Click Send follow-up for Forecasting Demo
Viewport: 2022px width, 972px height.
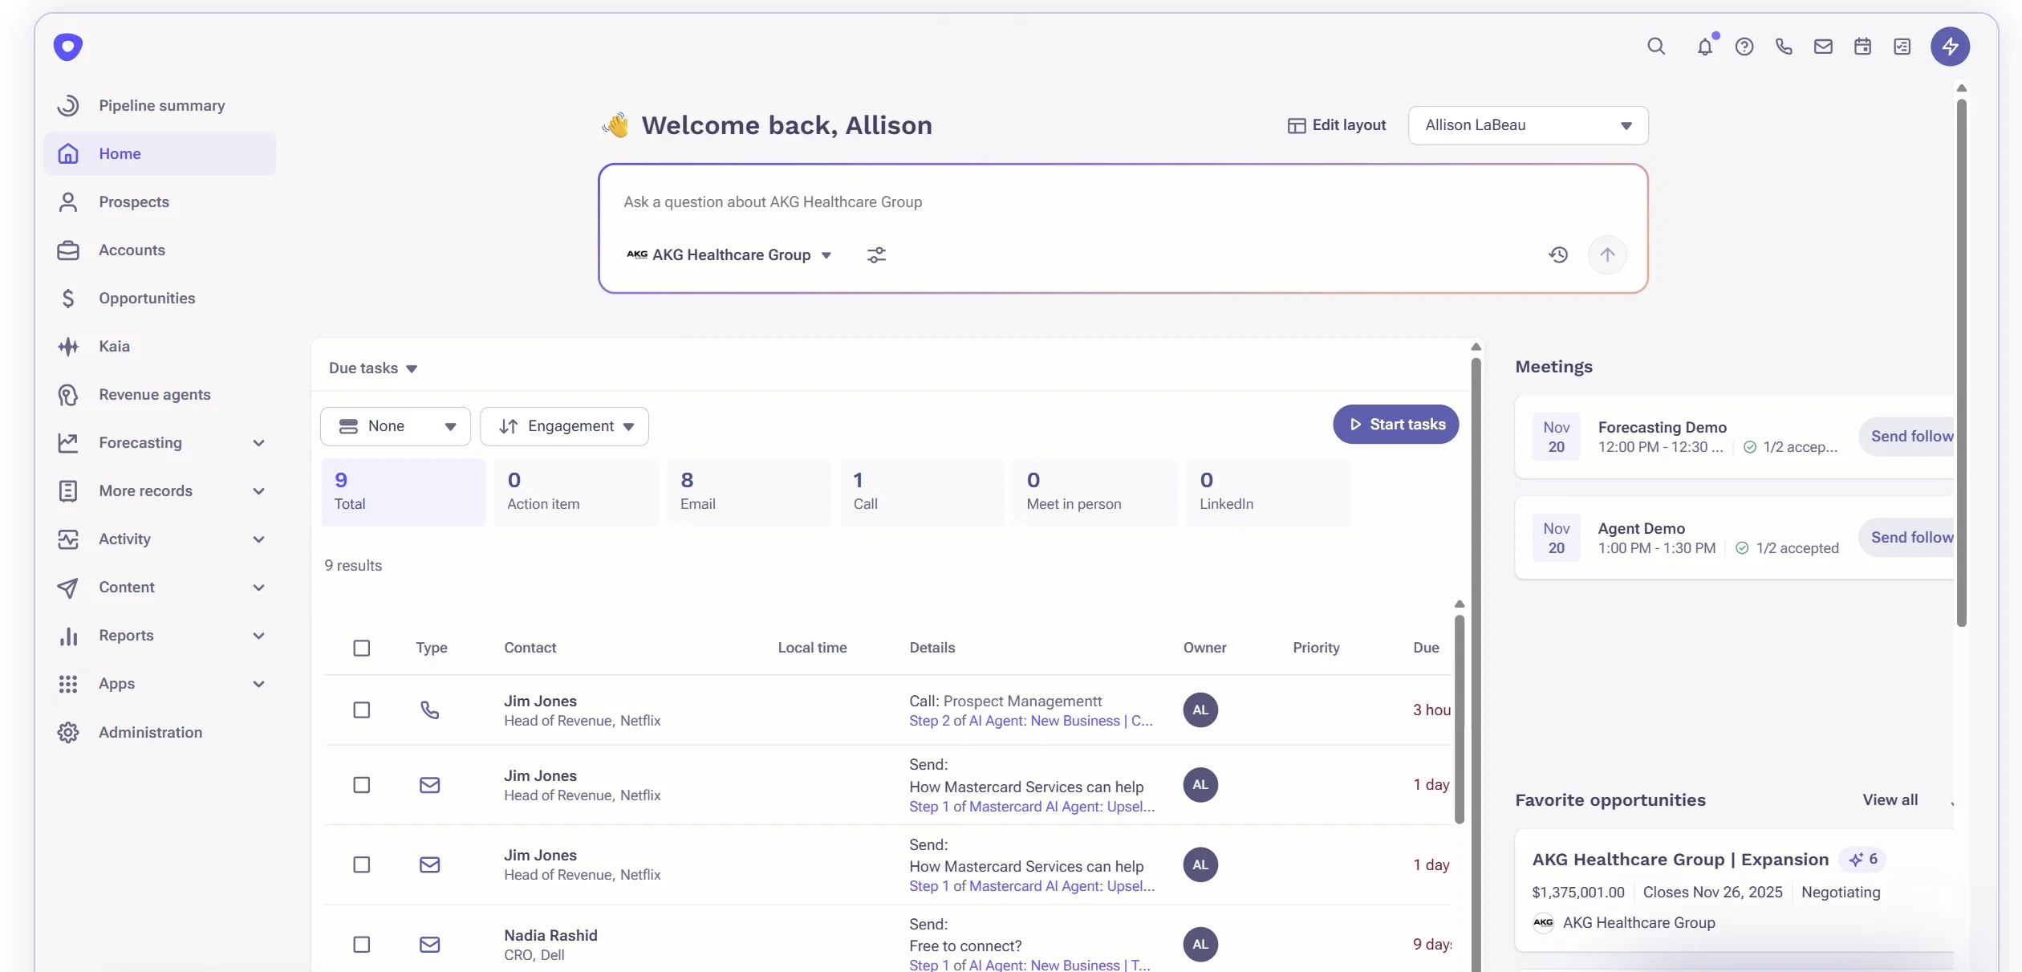[x=1907, y=437]
